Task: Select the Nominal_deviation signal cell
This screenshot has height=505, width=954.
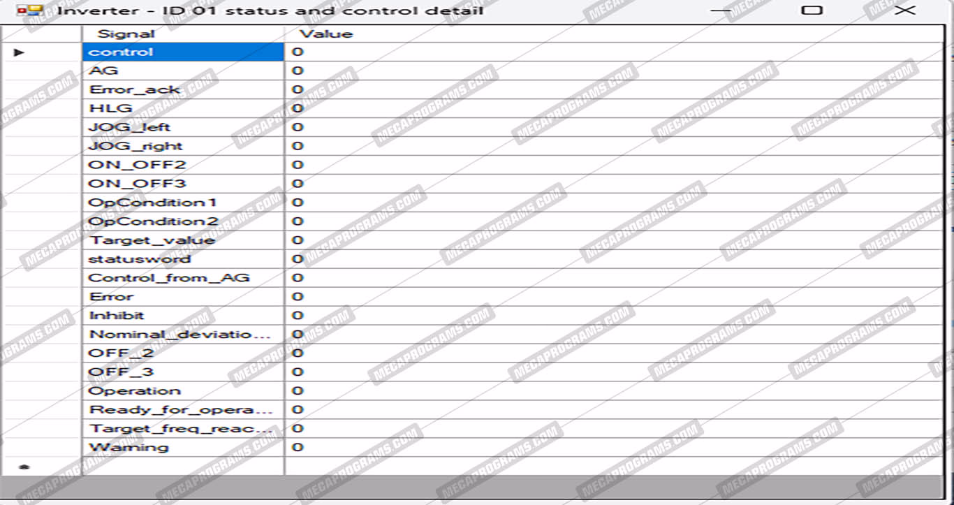Action: (183, 335)
